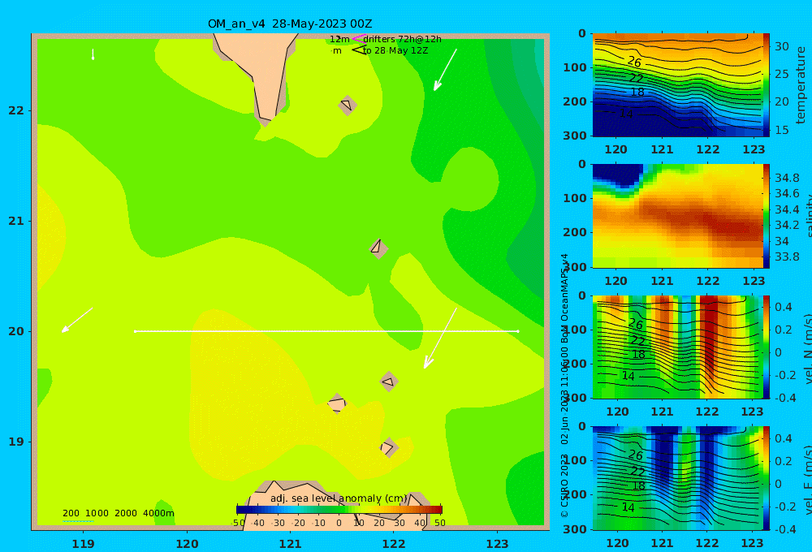Click the 26 isotherm label in the temperature panel
This screenshot has width=812, height=552.
(x=634, y=63)
